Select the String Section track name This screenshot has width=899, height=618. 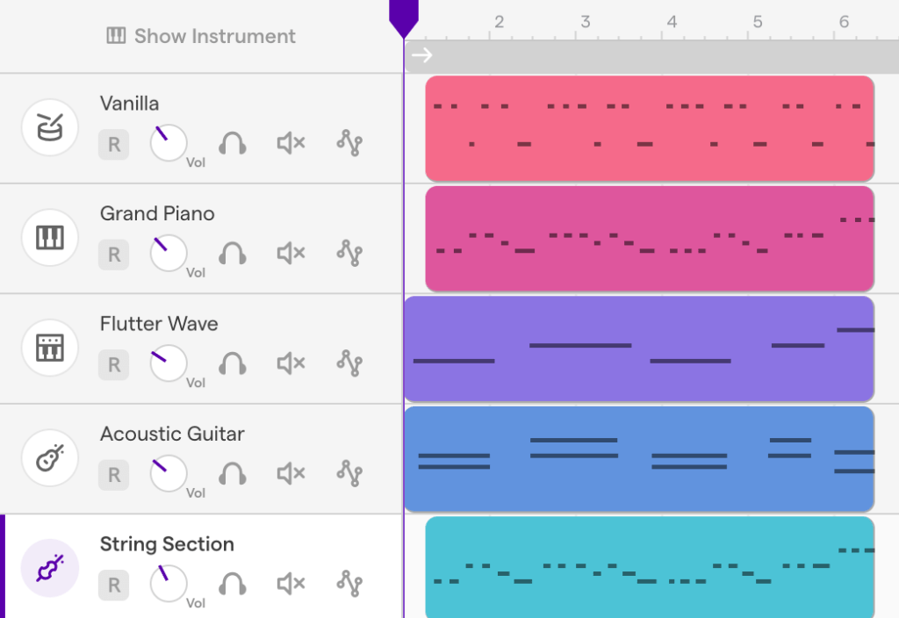[x=167, y=544]
